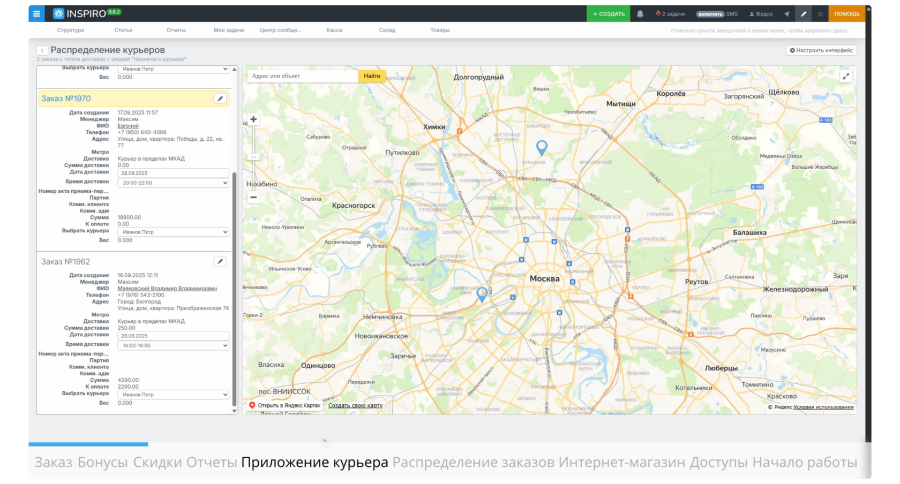This screenshot has height=484, width=900.
Task: Open Выбрать курьера dropdown for order №1970
Action: coord(174,232)
